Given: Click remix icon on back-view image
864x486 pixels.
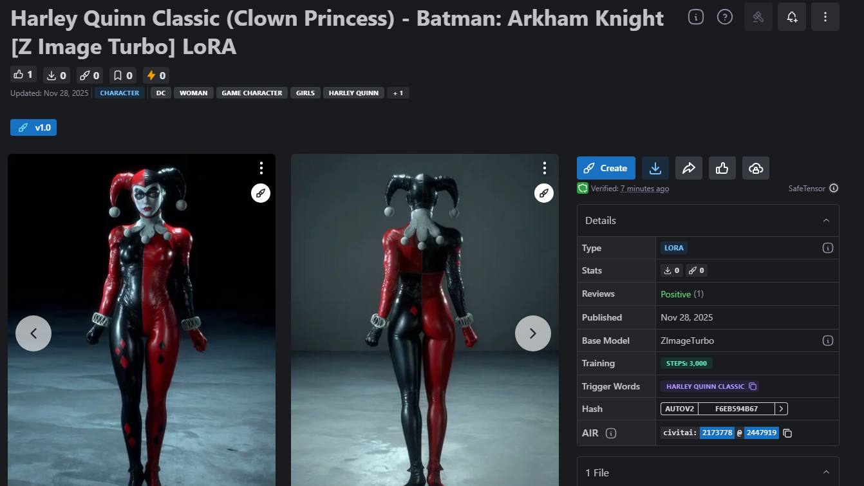Looking at the screenshot, I should coord(544,192).
